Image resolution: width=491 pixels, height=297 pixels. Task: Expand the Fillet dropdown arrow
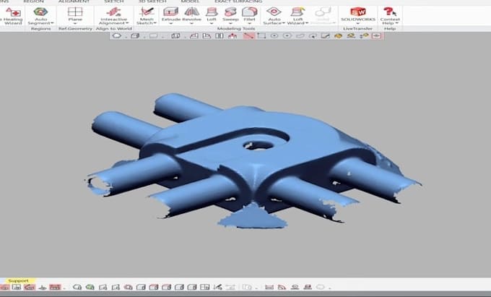(250, 24)
